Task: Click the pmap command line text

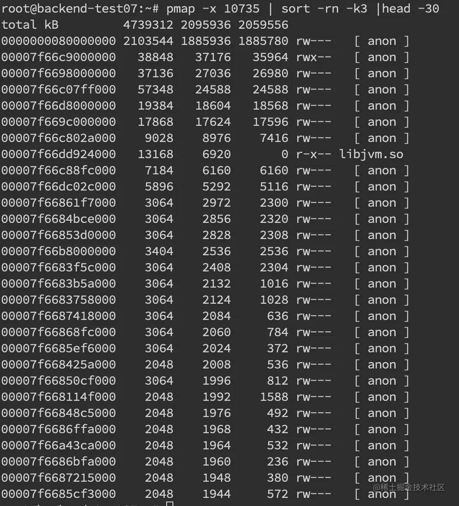Action: (x=303, y=9)
